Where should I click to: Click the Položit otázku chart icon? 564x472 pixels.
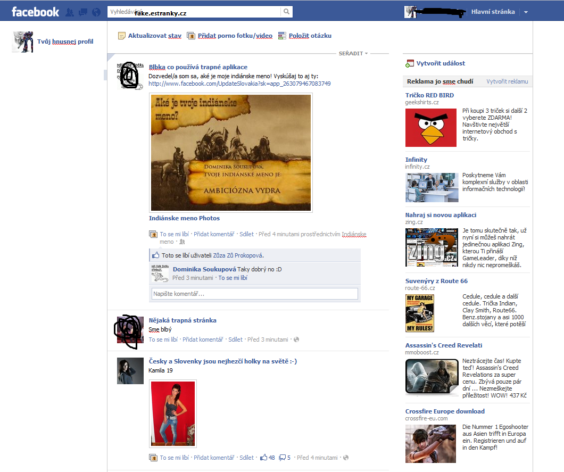click(282, 36)
